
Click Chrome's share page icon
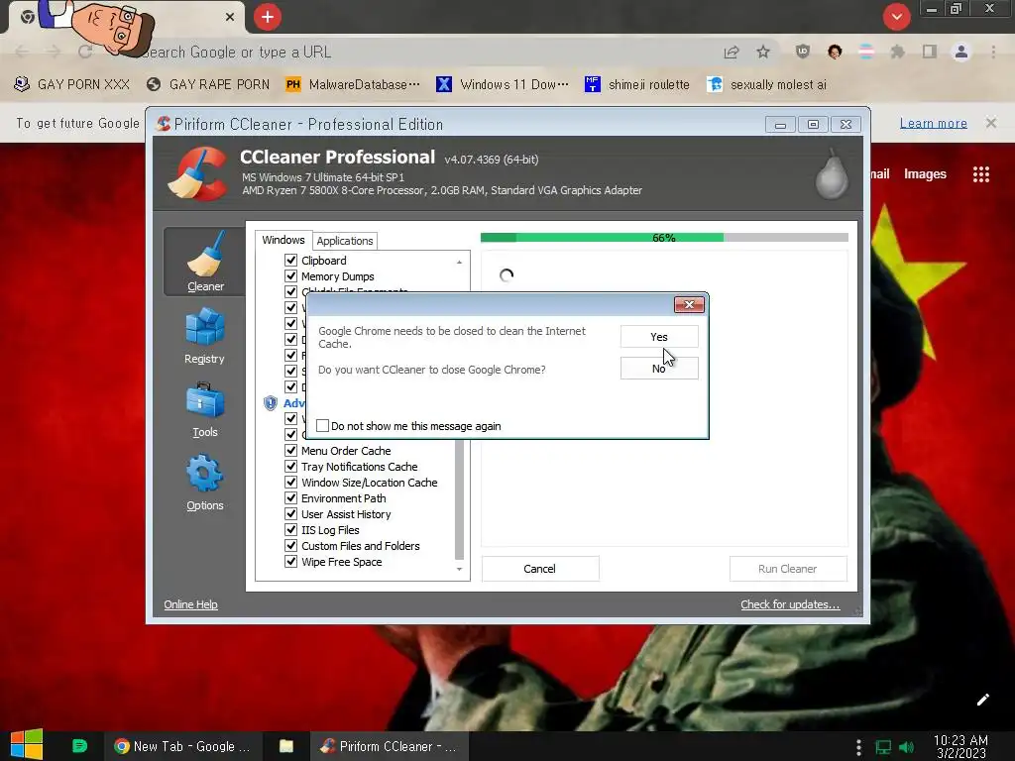[x=732, y=53]
